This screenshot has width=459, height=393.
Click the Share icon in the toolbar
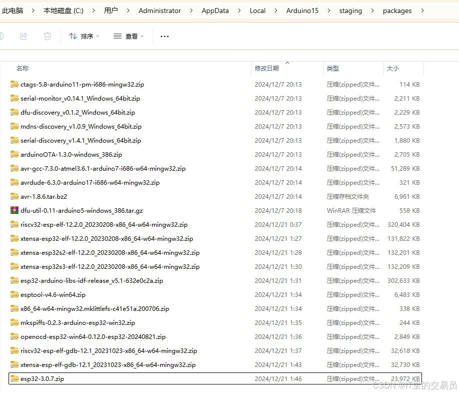pyautogui.click(x=24, y=36)
